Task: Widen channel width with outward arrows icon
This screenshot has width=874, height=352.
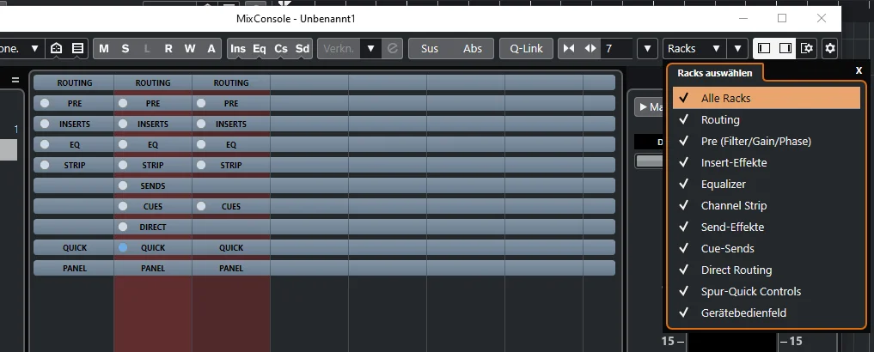Action: [x=590, y=48]
